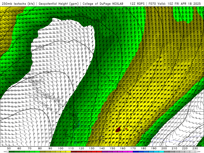Click the 90 knot scale label
Viewport: 204px width, 153px height.
[50, 148]
